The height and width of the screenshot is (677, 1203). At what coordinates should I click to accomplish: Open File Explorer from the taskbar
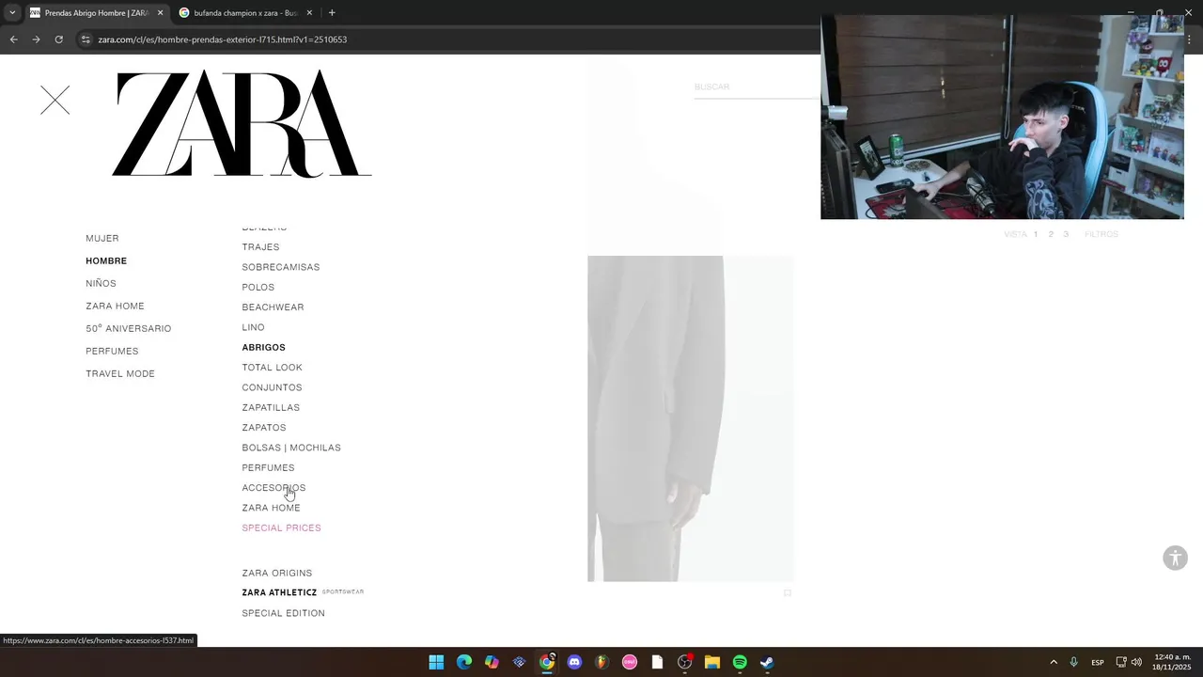(x=712, y=662)
